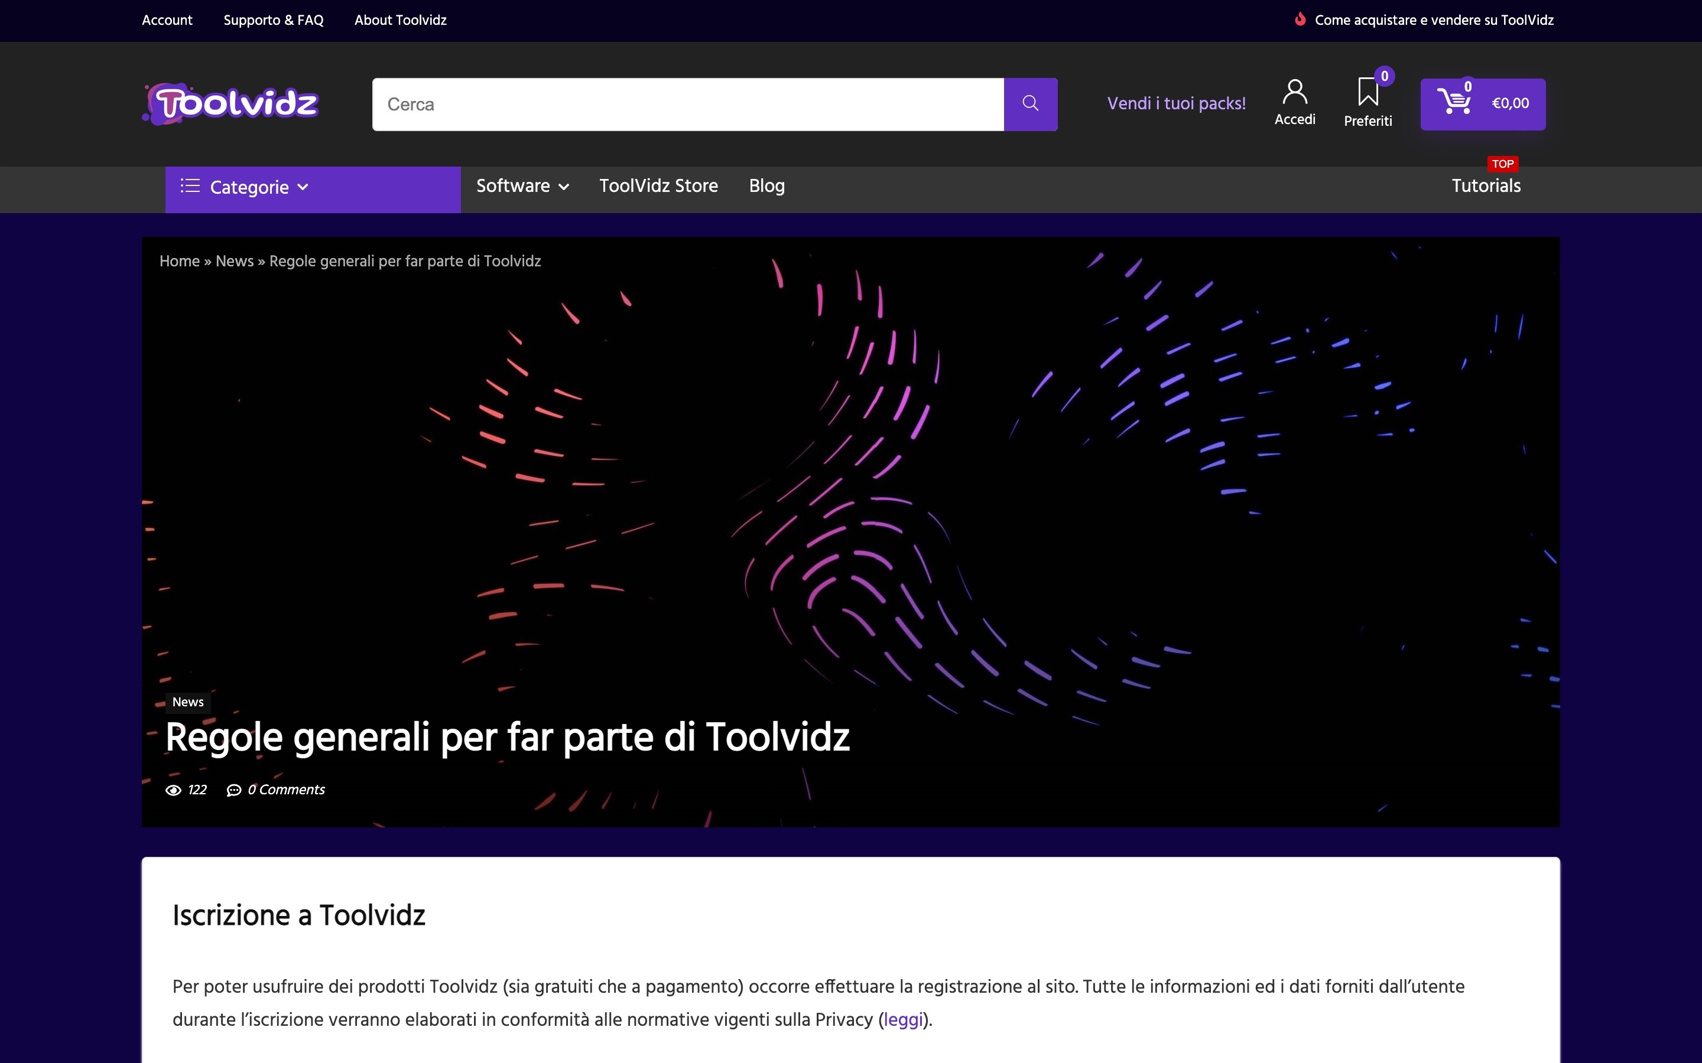This screenshot has height=1063, width=1702.
Task: Click the Iscrizione a Toolvidz heading
Action: (299, 915)
